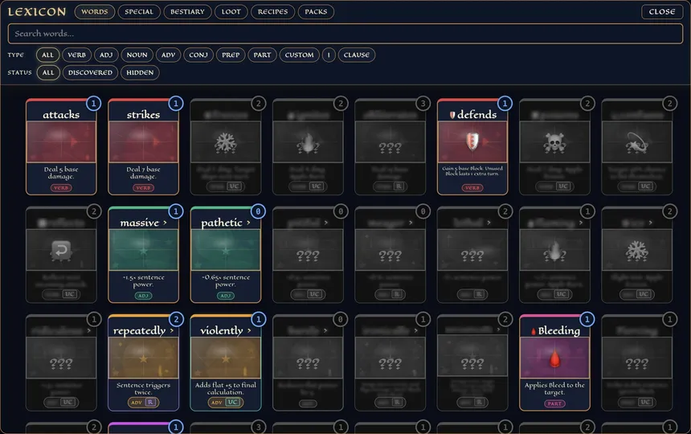Screen dimensions: 691x434
Task: Click the PART tag on Bleeding card
Action: tap(554, 403)
